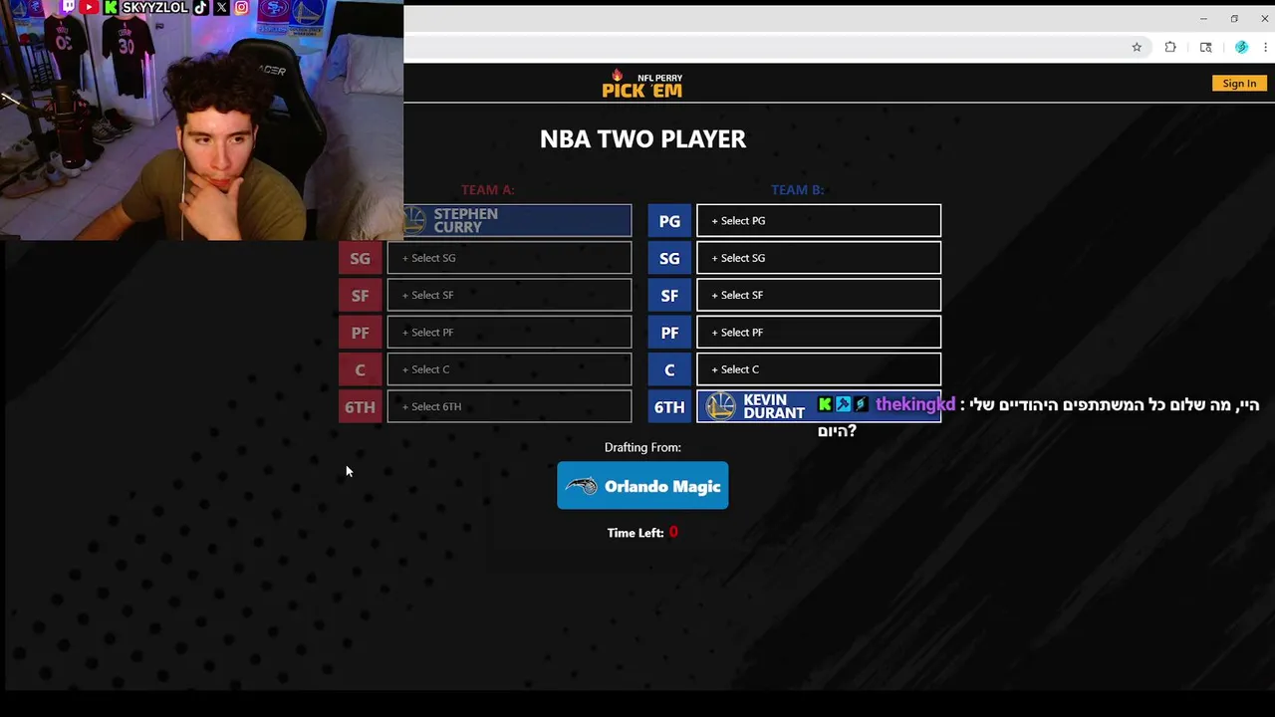Click the Sign In button
The image size is (1275, 717).
(x=1239, y=84)
